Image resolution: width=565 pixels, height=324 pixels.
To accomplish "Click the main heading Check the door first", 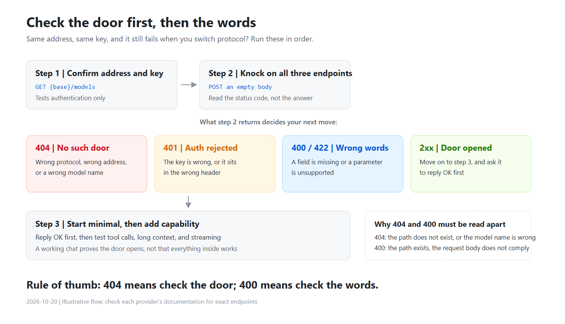I will point(141,23).
